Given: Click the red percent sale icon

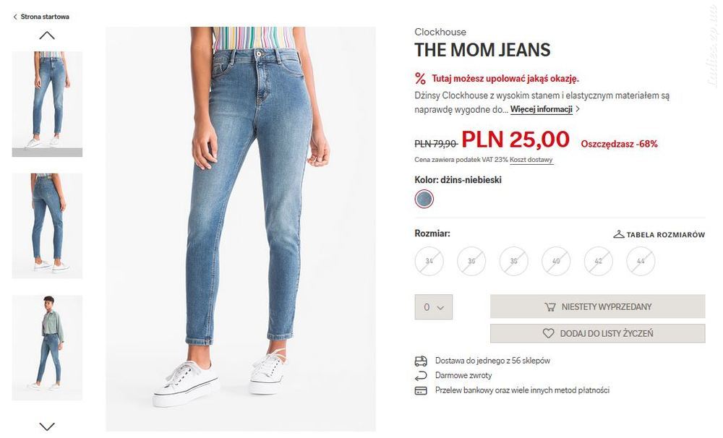Looking at the screenshot, I should [x=420, y=79].
